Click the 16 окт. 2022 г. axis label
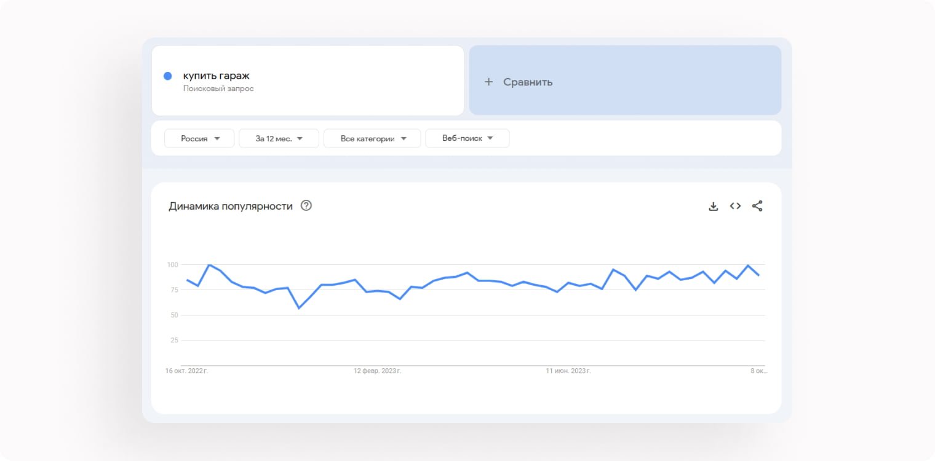935x461 pixels. coord(186,371)
